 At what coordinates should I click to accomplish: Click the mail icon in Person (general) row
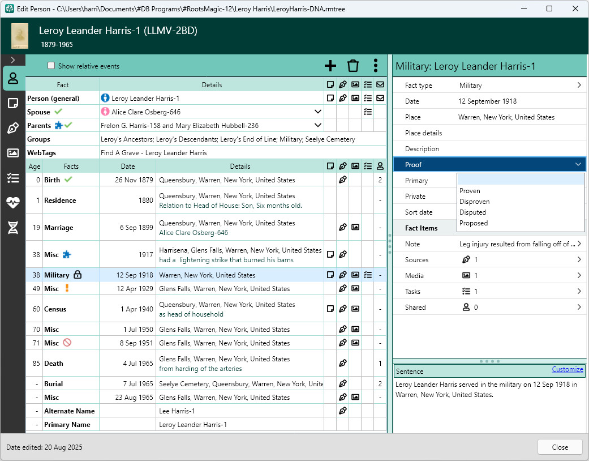point(380,98)
